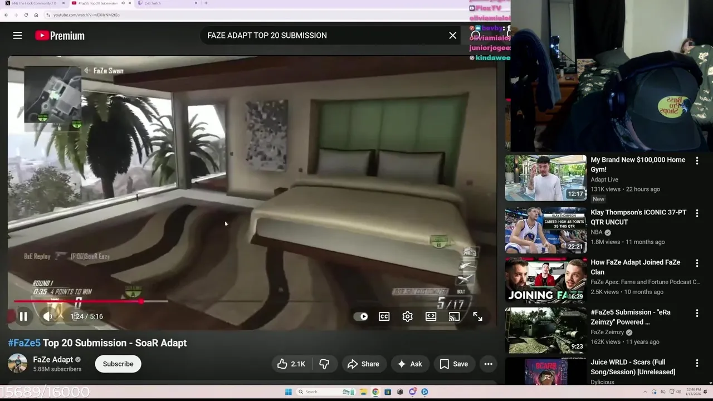Open options for How FaZe Adapt Joined video
713x401 pixels.
coord(697,263)
